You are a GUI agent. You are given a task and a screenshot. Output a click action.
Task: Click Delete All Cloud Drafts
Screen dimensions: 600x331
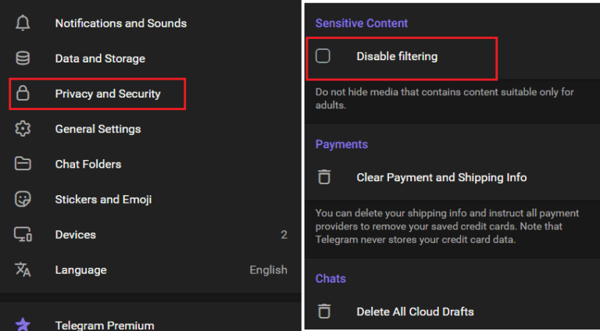[x=415, y=311]
